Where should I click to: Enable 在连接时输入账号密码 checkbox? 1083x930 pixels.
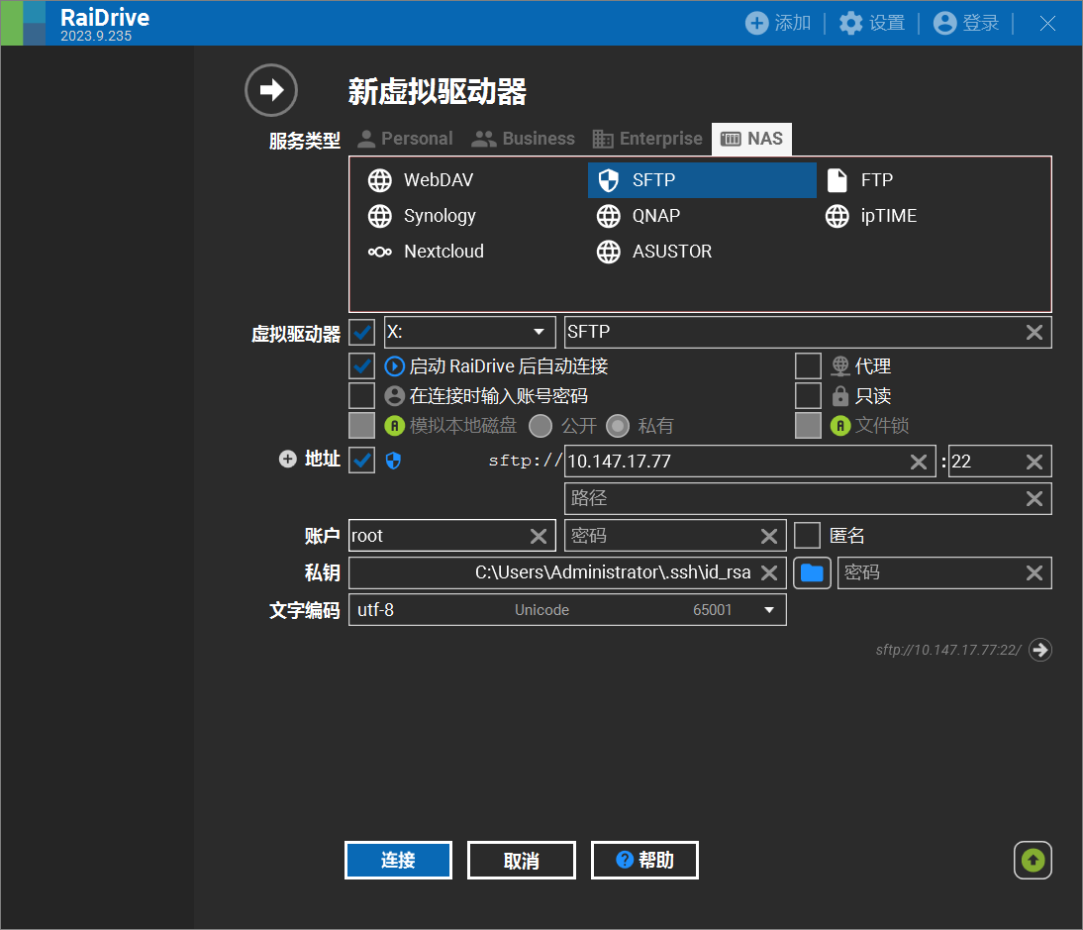point(362,396)
